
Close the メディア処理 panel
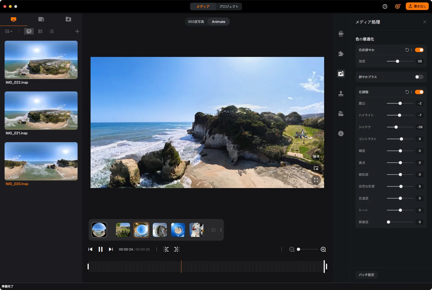[x=425, y=22]
